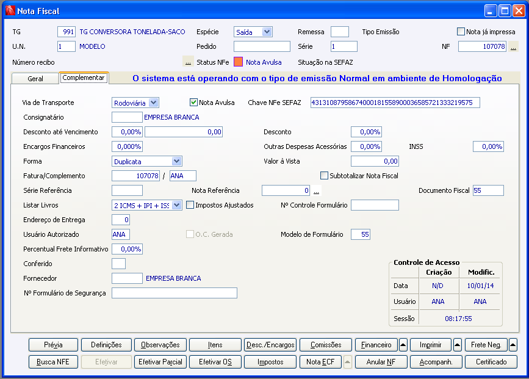Open the Acompanh. button

tap(436, 362)
